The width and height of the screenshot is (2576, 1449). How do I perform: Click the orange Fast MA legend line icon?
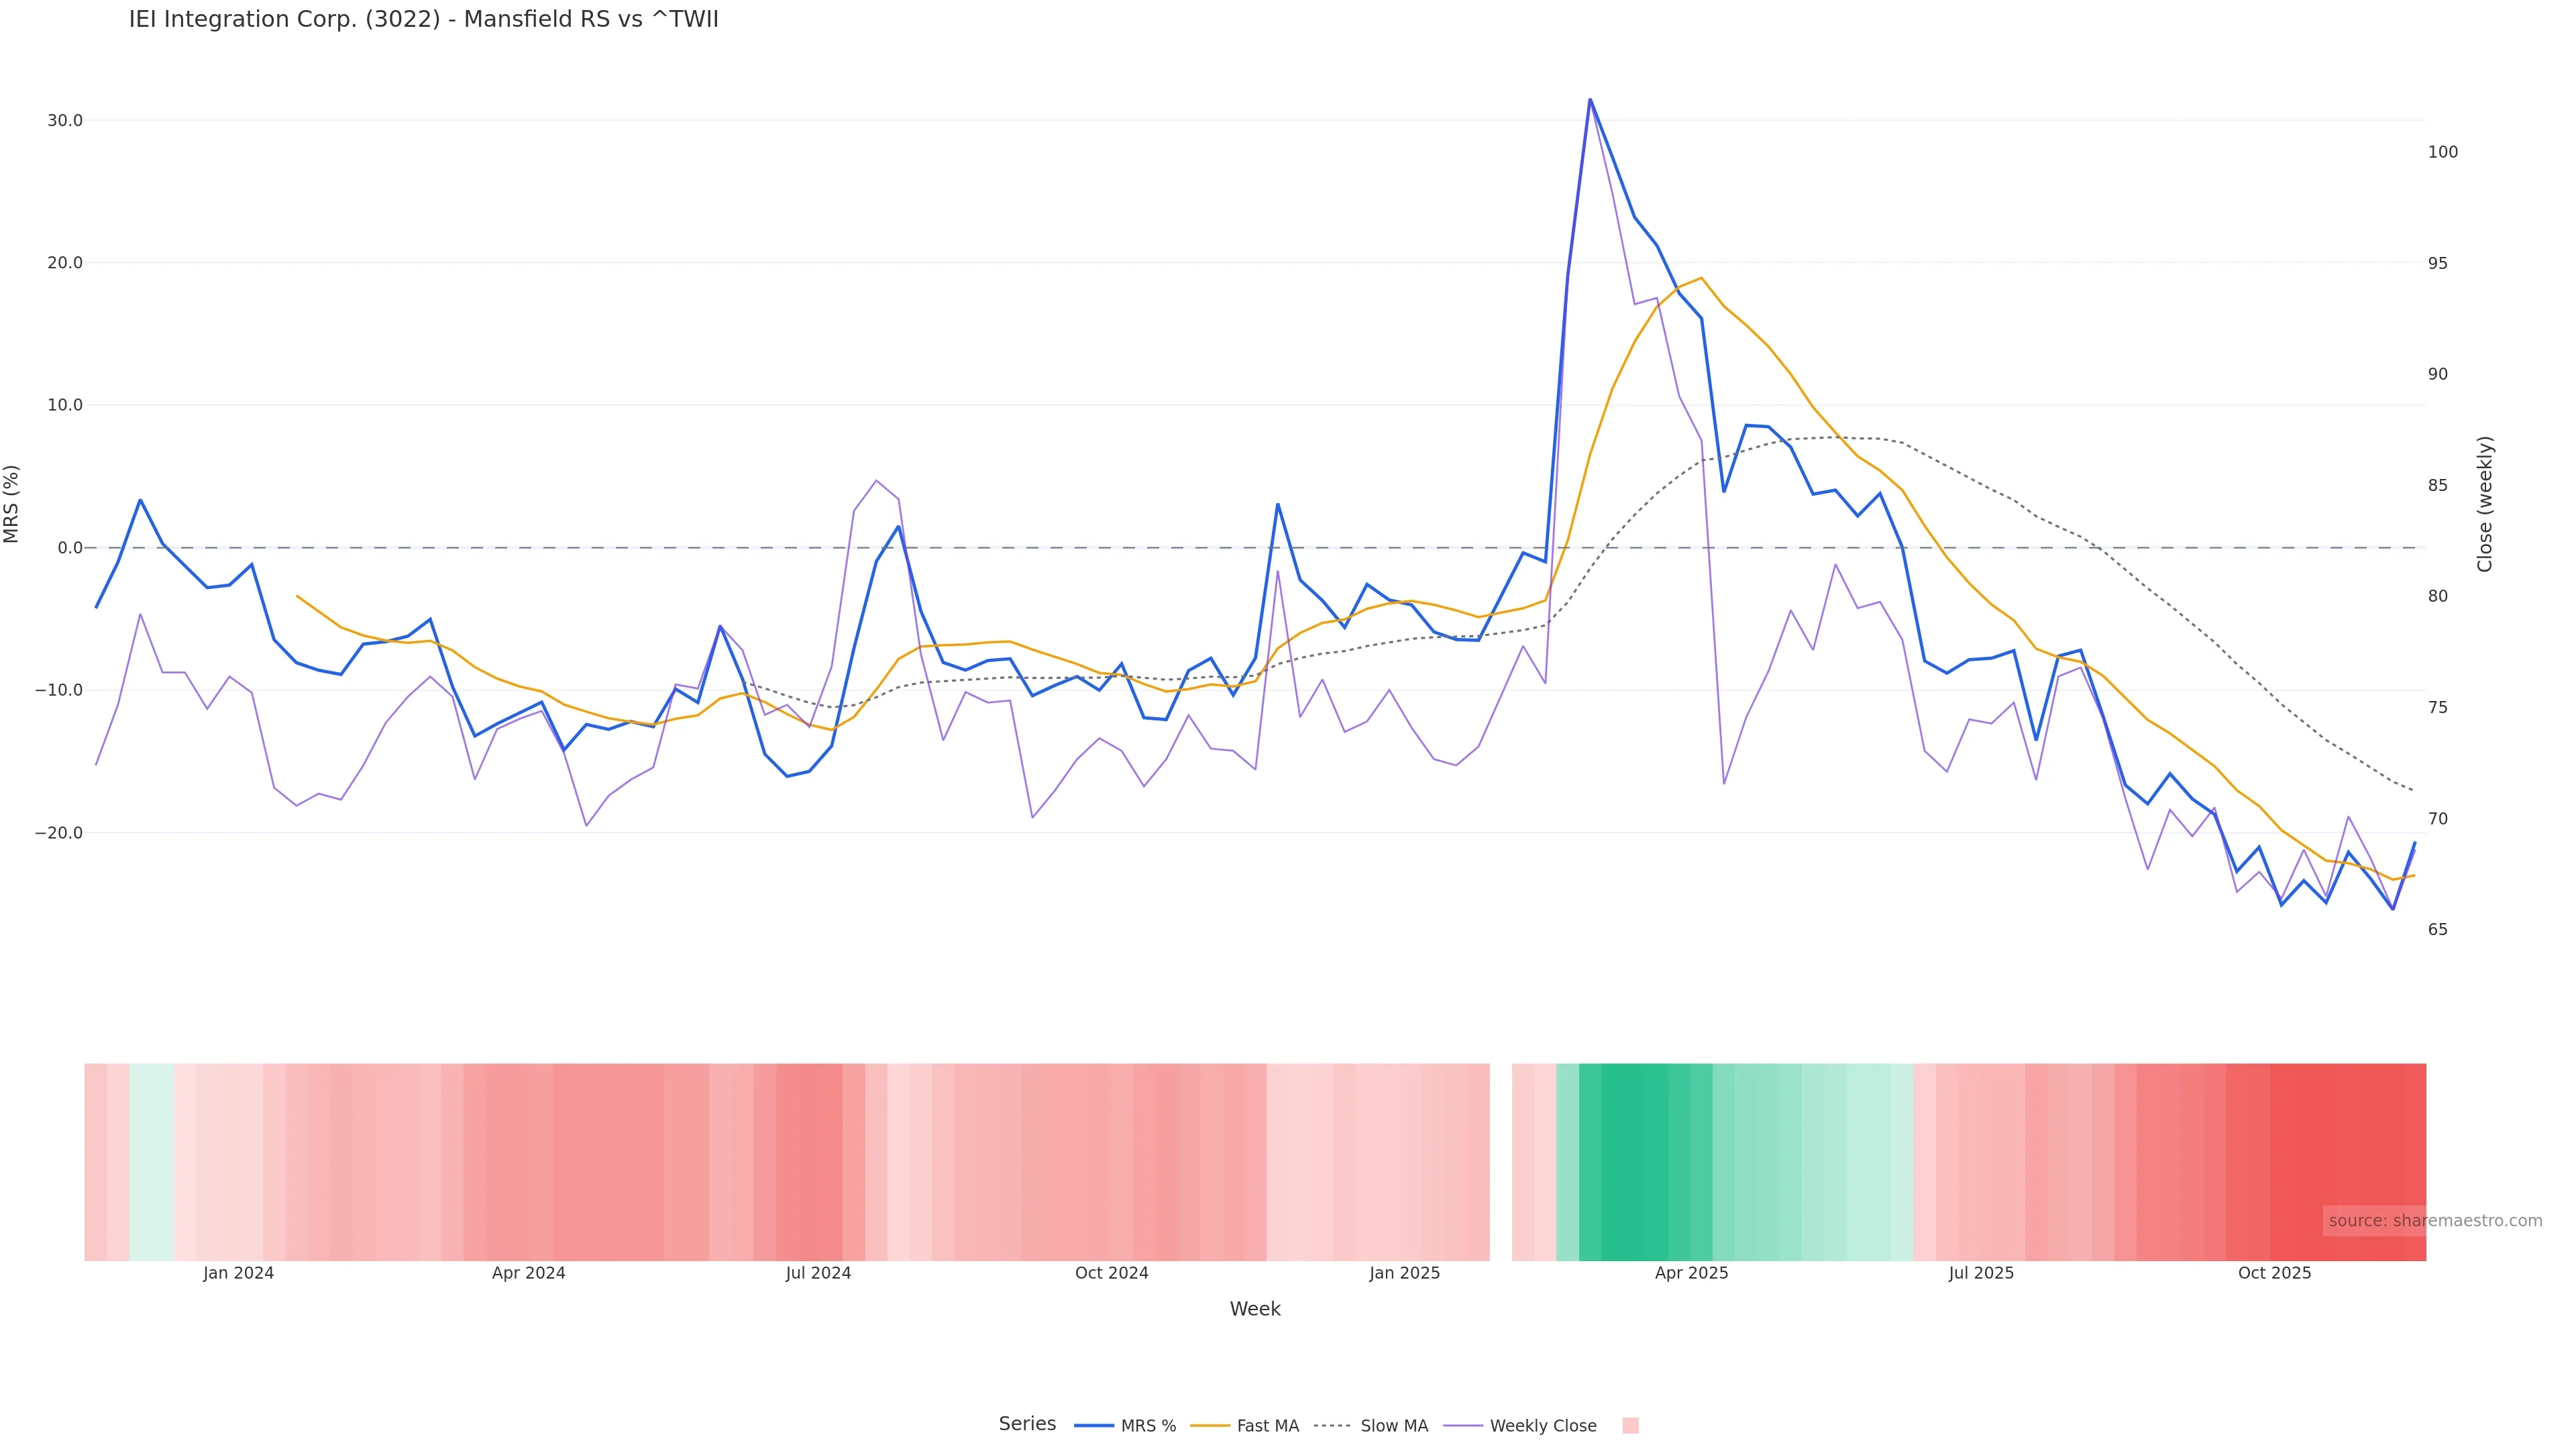coord(1210,1426)
